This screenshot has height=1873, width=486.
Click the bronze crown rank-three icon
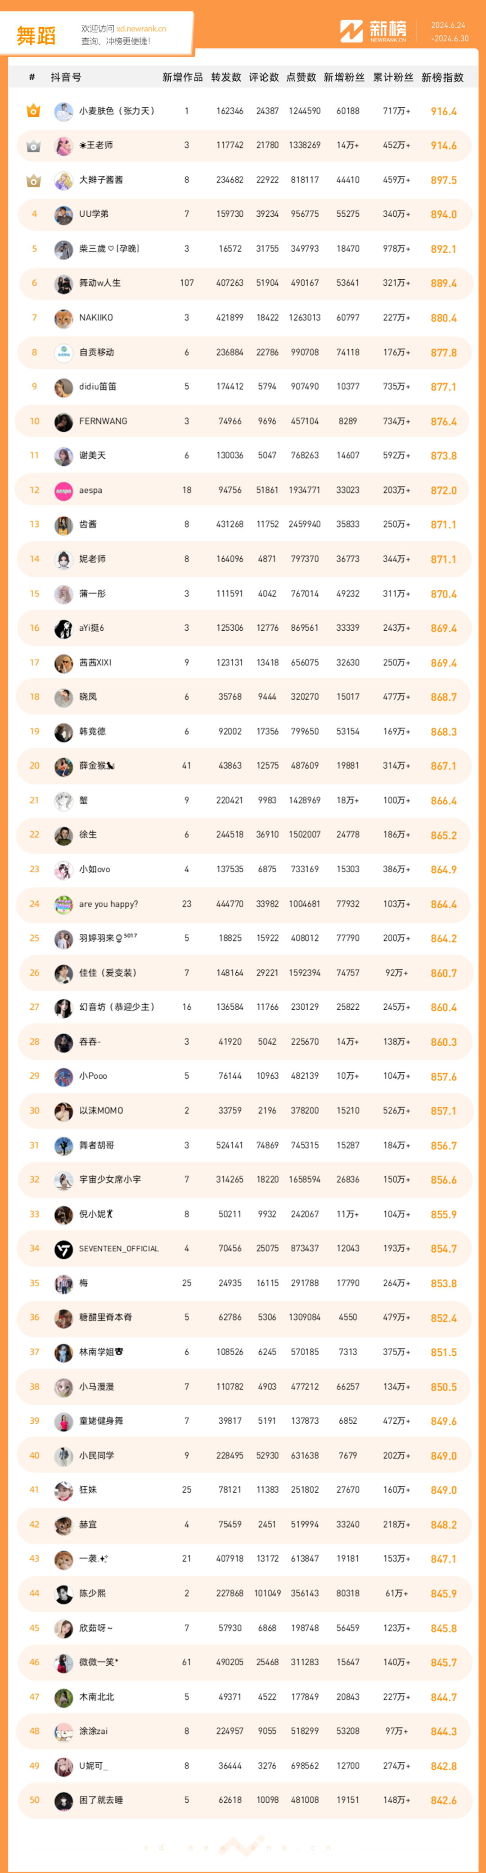click(x=33, y=180)
